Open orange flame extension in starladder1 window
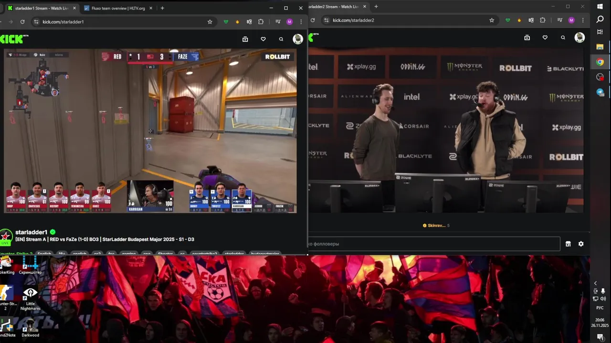 (x=238, y=21)
